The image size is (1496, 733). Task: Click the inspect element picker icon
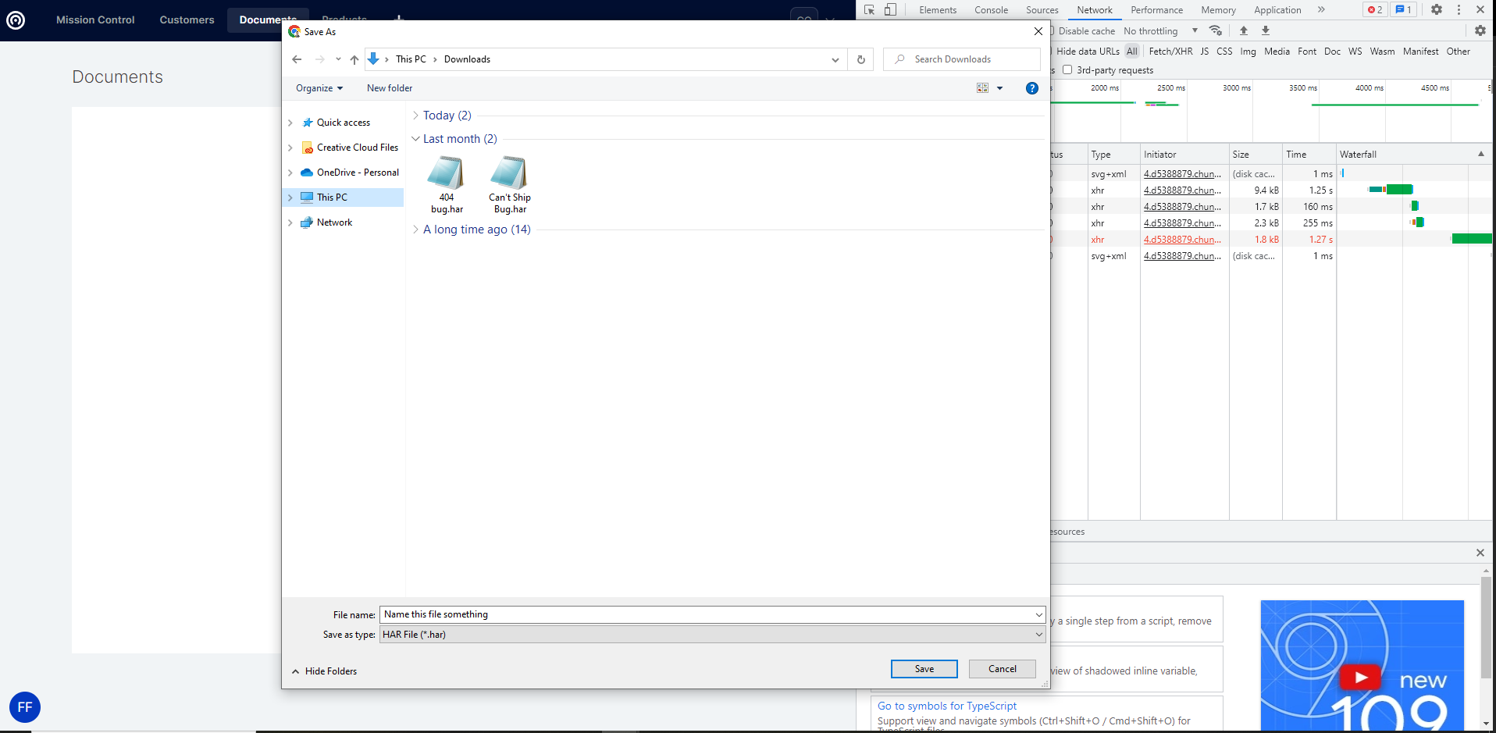click(x=869, y=10)
